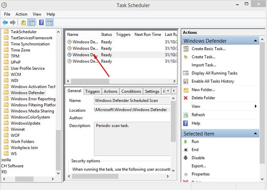This screenshot has width=267, height=190.
Task: Switch to the Actions tab
Action: (x=110, y=91)
